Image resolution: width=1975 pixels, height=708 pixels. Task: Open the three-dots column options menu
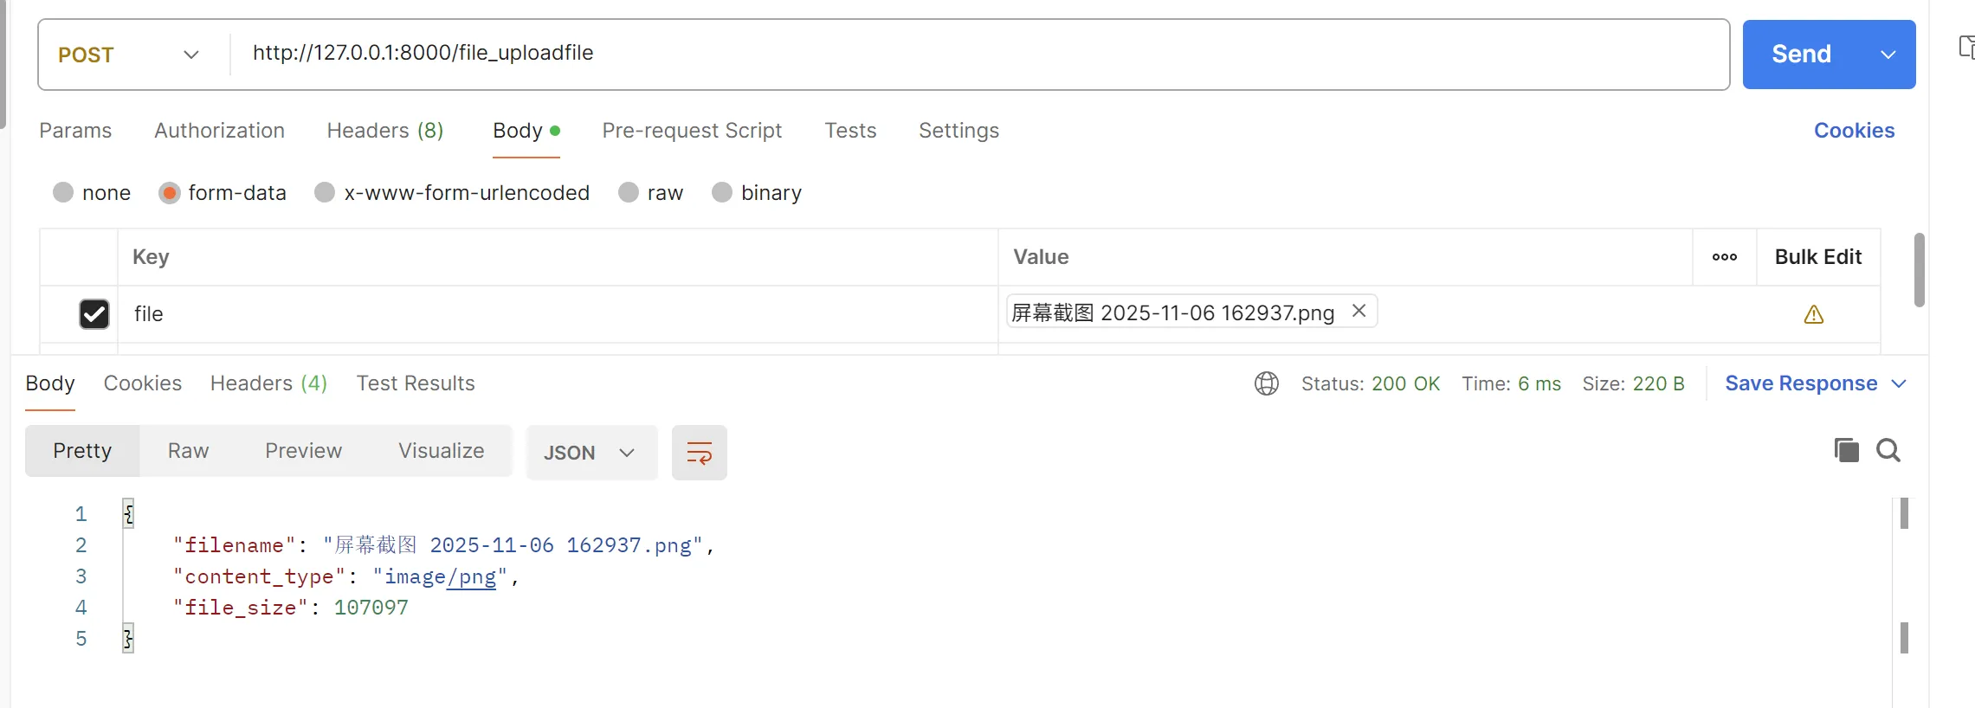click(1725, 257)
